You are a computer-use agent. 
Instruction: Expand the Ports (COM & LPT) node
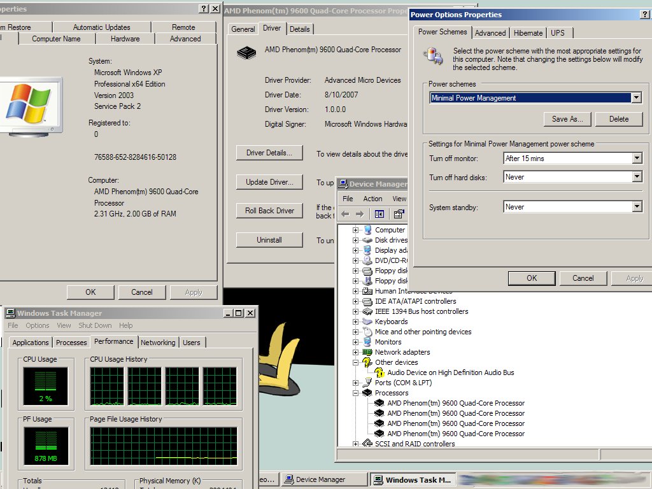(x=355, y=383)
